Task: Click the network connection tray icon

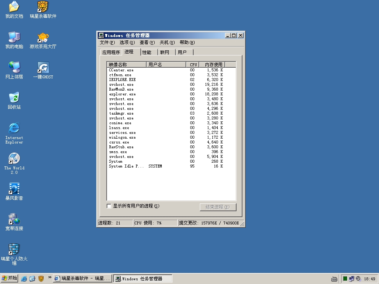Action: [352, 279]
